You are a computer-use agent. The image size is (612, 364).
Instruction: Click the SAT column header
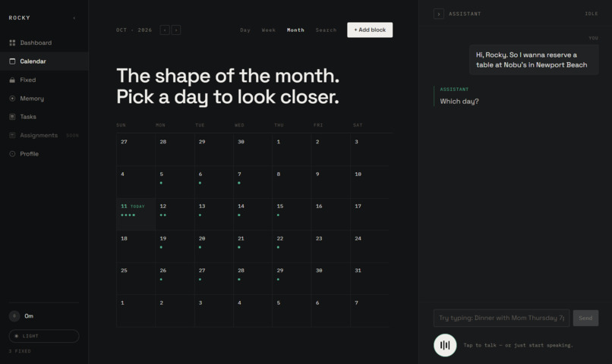tap(358, 125)
